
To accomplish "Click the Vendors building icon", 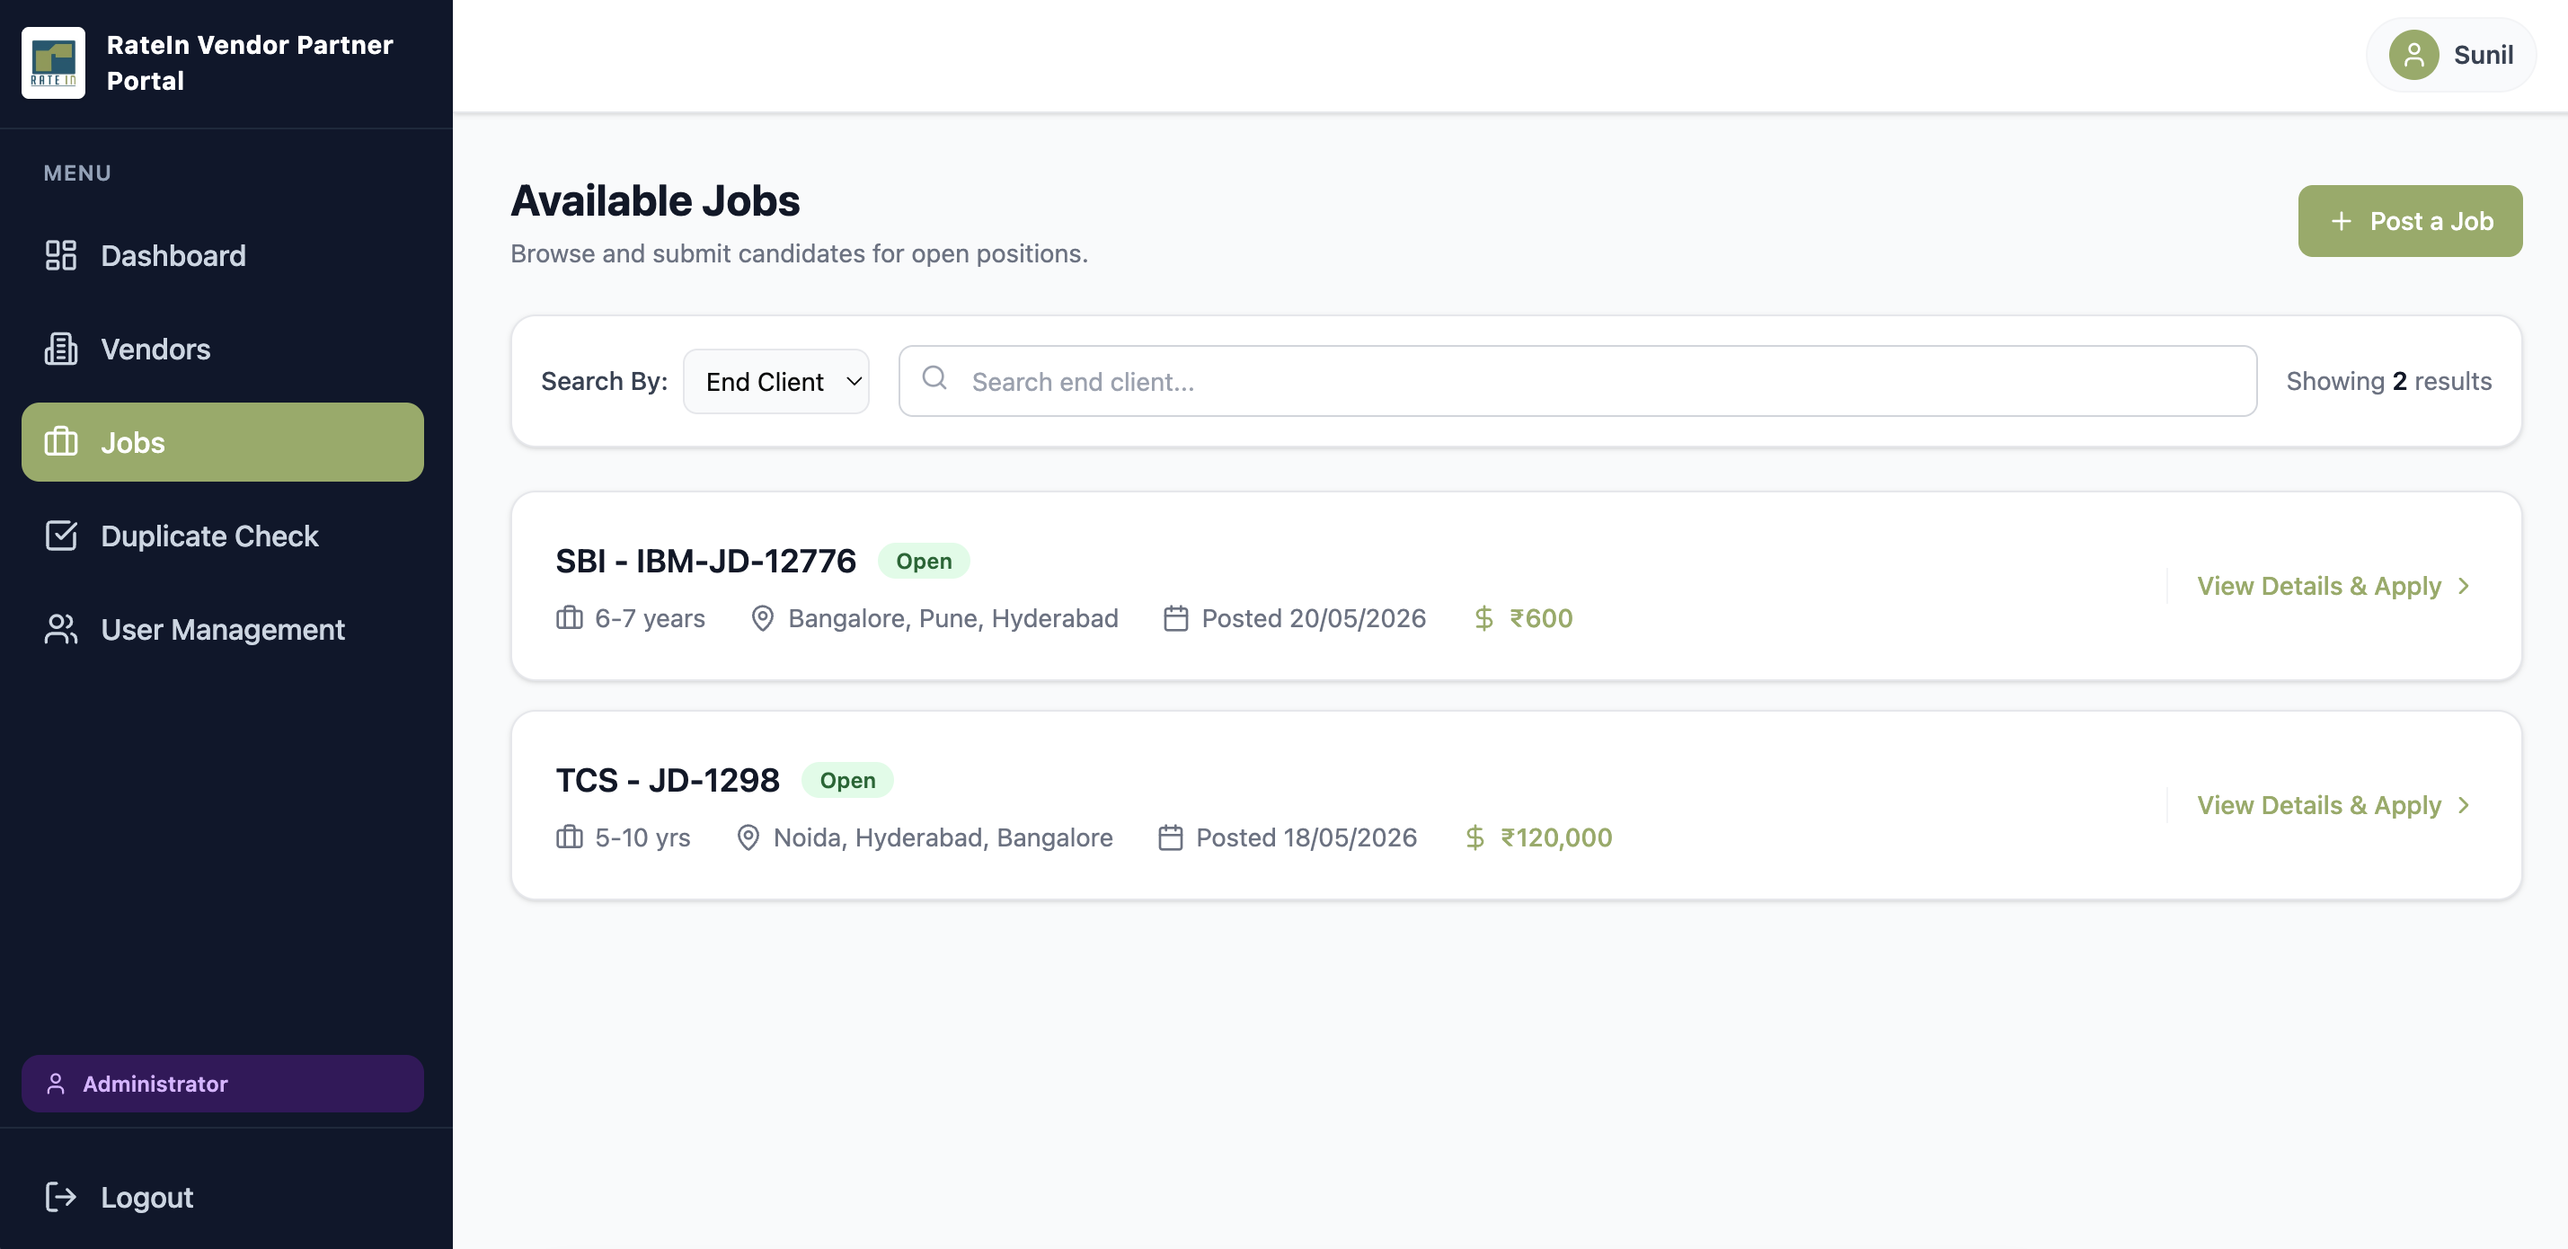I will [61, 349].
